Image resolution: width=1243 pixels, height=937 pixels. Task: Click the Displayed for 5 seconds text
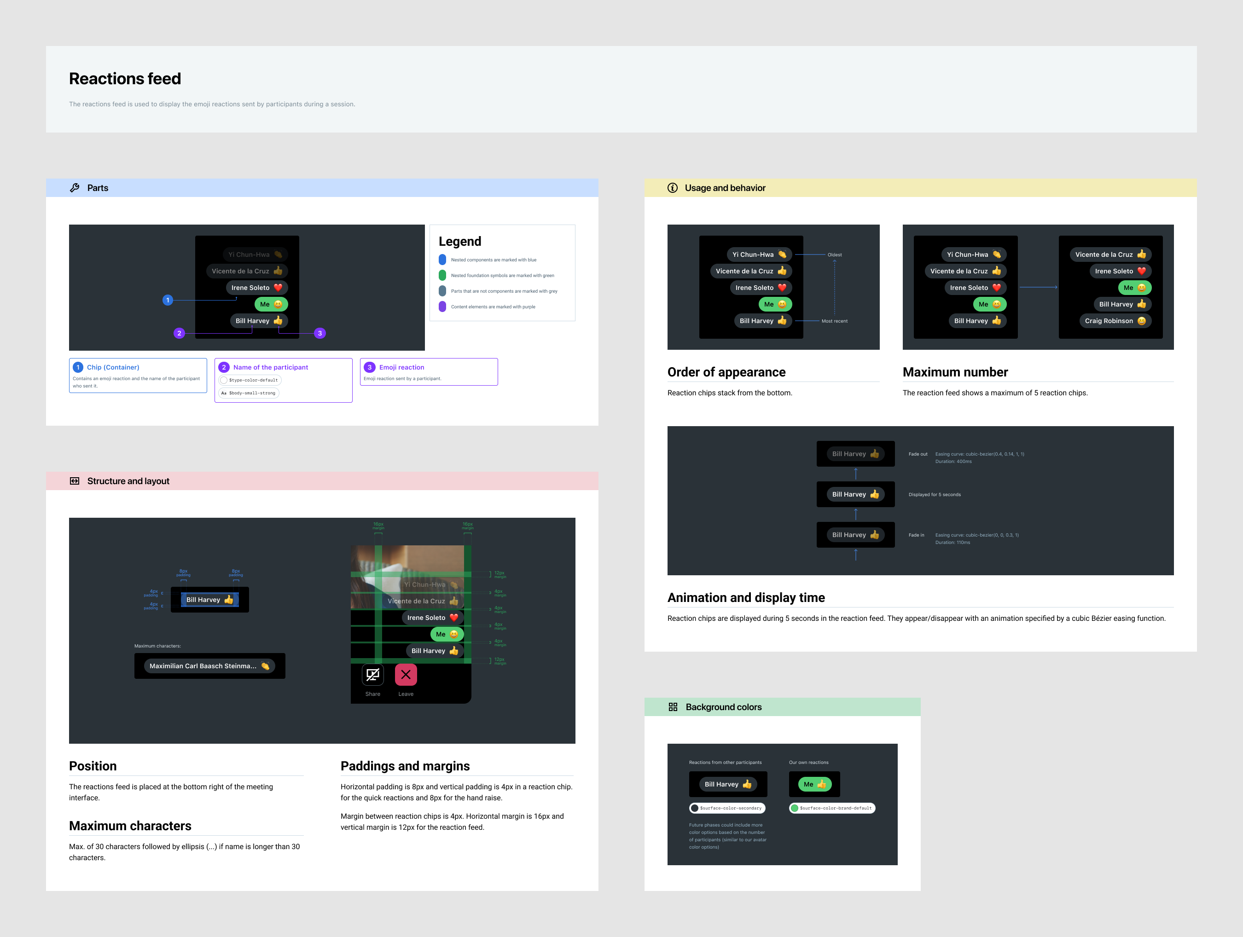[x=934, y=494]
